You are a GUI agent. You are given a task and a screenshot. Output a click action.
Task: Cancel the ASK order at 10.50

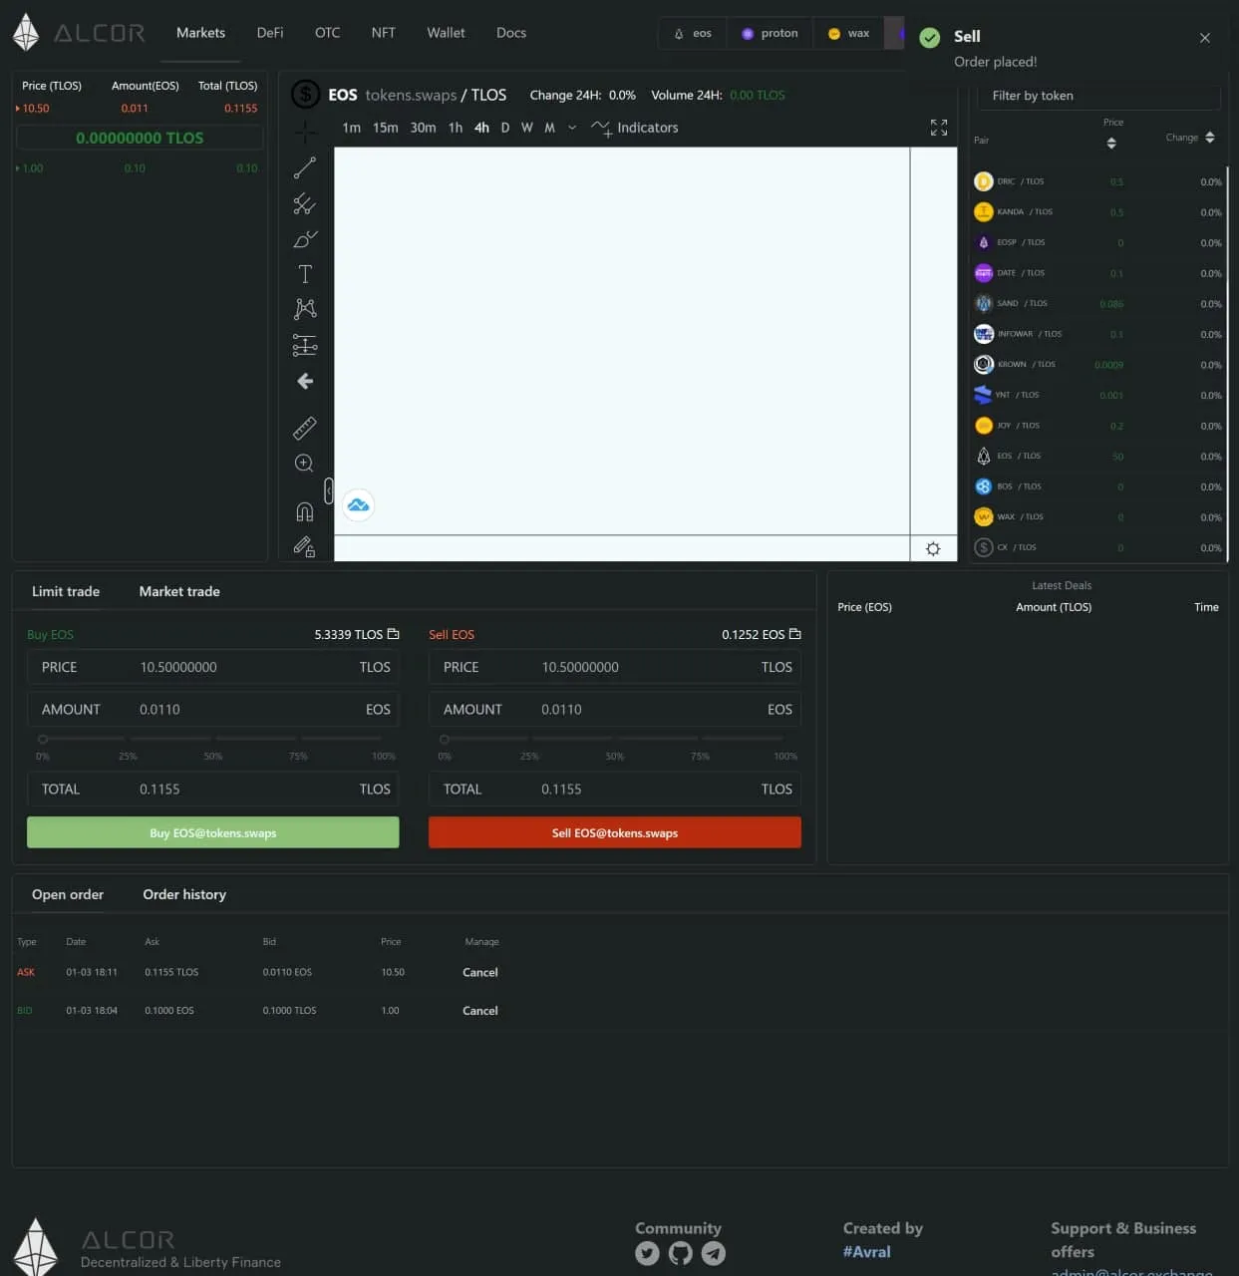click(480, 973)
